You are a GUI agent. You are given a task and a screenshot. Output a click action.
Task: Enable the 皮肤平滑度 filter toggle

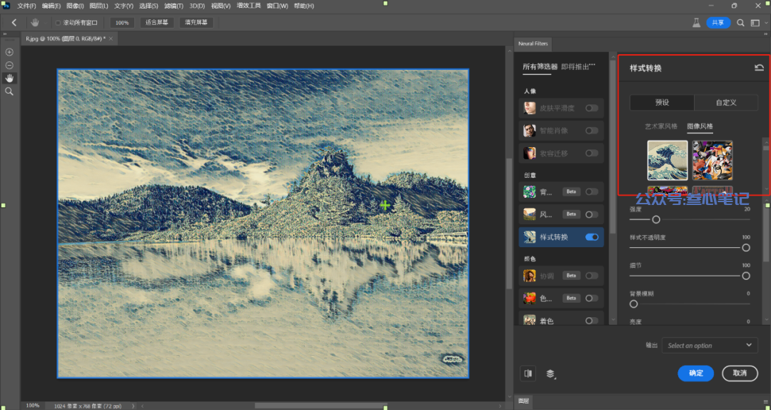click(x=591, y=108)
